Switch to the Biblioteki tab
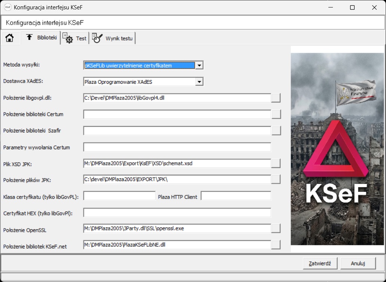 pyautogui.click(x=41, y=38)
